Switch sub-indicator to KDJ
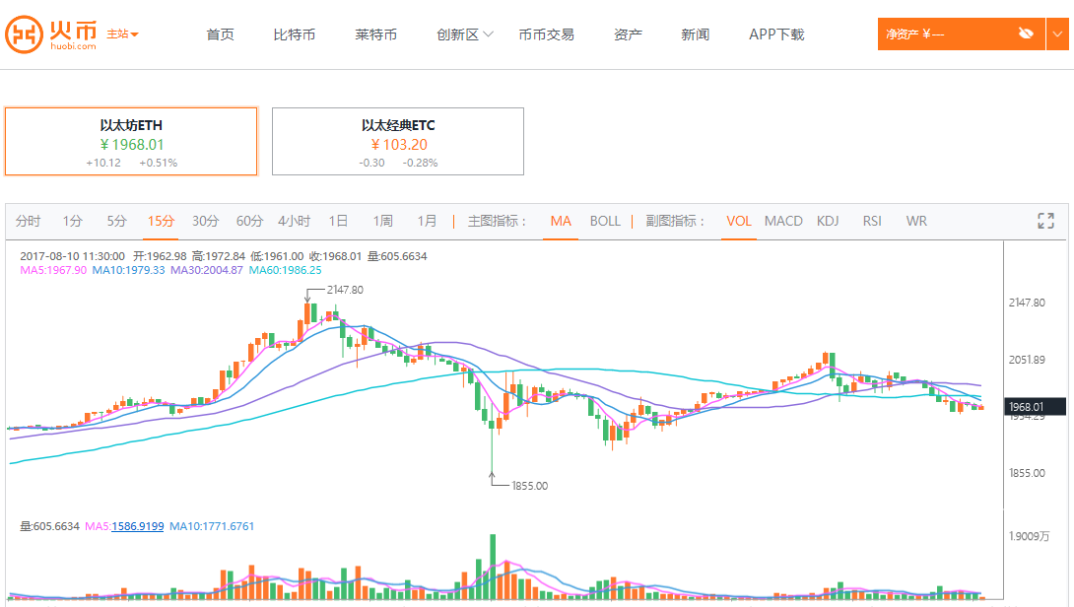 (x=828, y=221)
